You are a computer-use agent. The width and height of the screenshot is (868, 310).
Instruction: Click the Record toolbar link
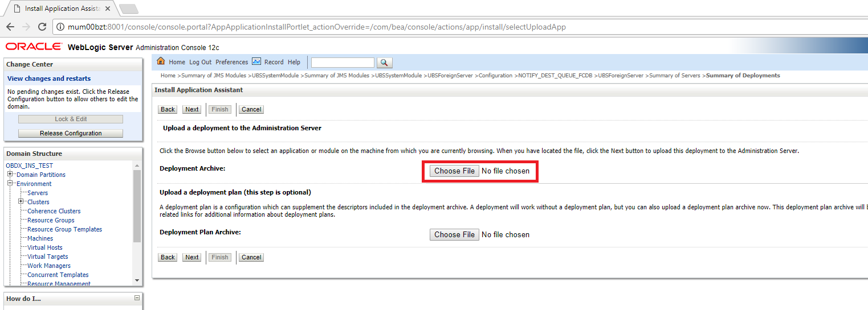tap(274, 62)
